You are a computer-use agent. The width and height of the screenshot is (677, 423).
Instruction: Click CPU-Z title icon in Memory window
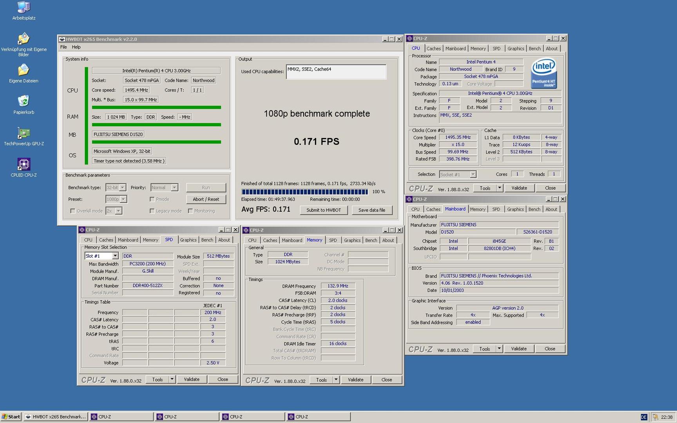click(x=246, y=230)
